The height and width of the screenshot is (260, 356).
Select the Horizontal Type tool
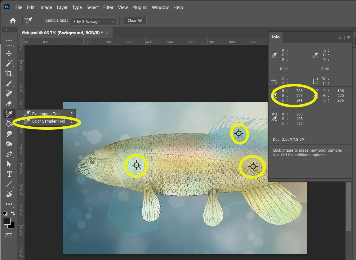click(x=9, y=174)
